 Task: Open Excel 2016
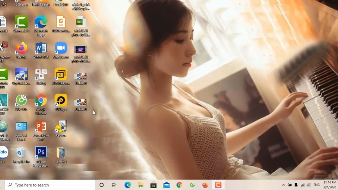[x=61, y=2]
